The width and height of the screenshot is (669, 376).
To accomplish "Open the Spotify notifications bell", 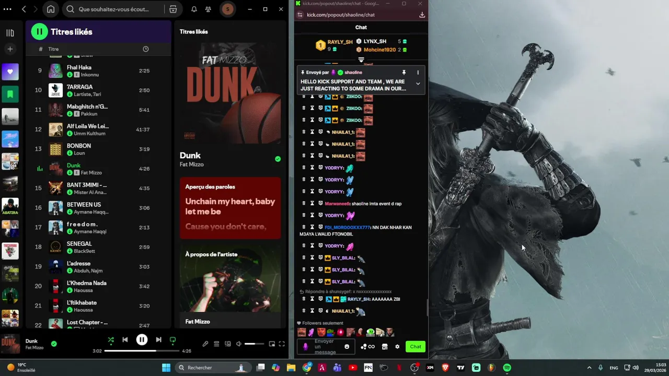I will pyautogui.click(x=194, y=9).
